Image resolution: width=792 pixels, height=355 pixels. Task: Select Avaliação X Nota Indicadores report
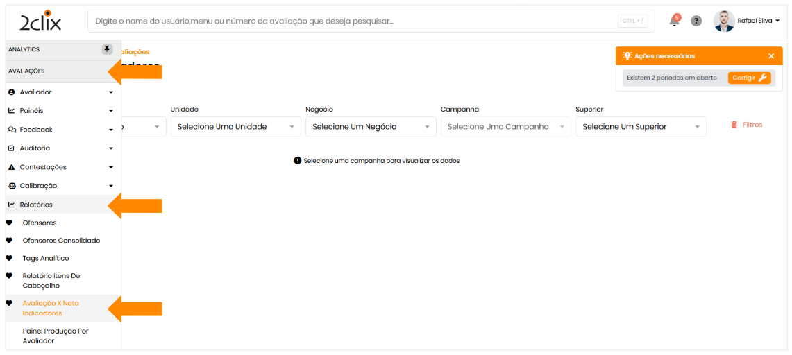point(51,308)
